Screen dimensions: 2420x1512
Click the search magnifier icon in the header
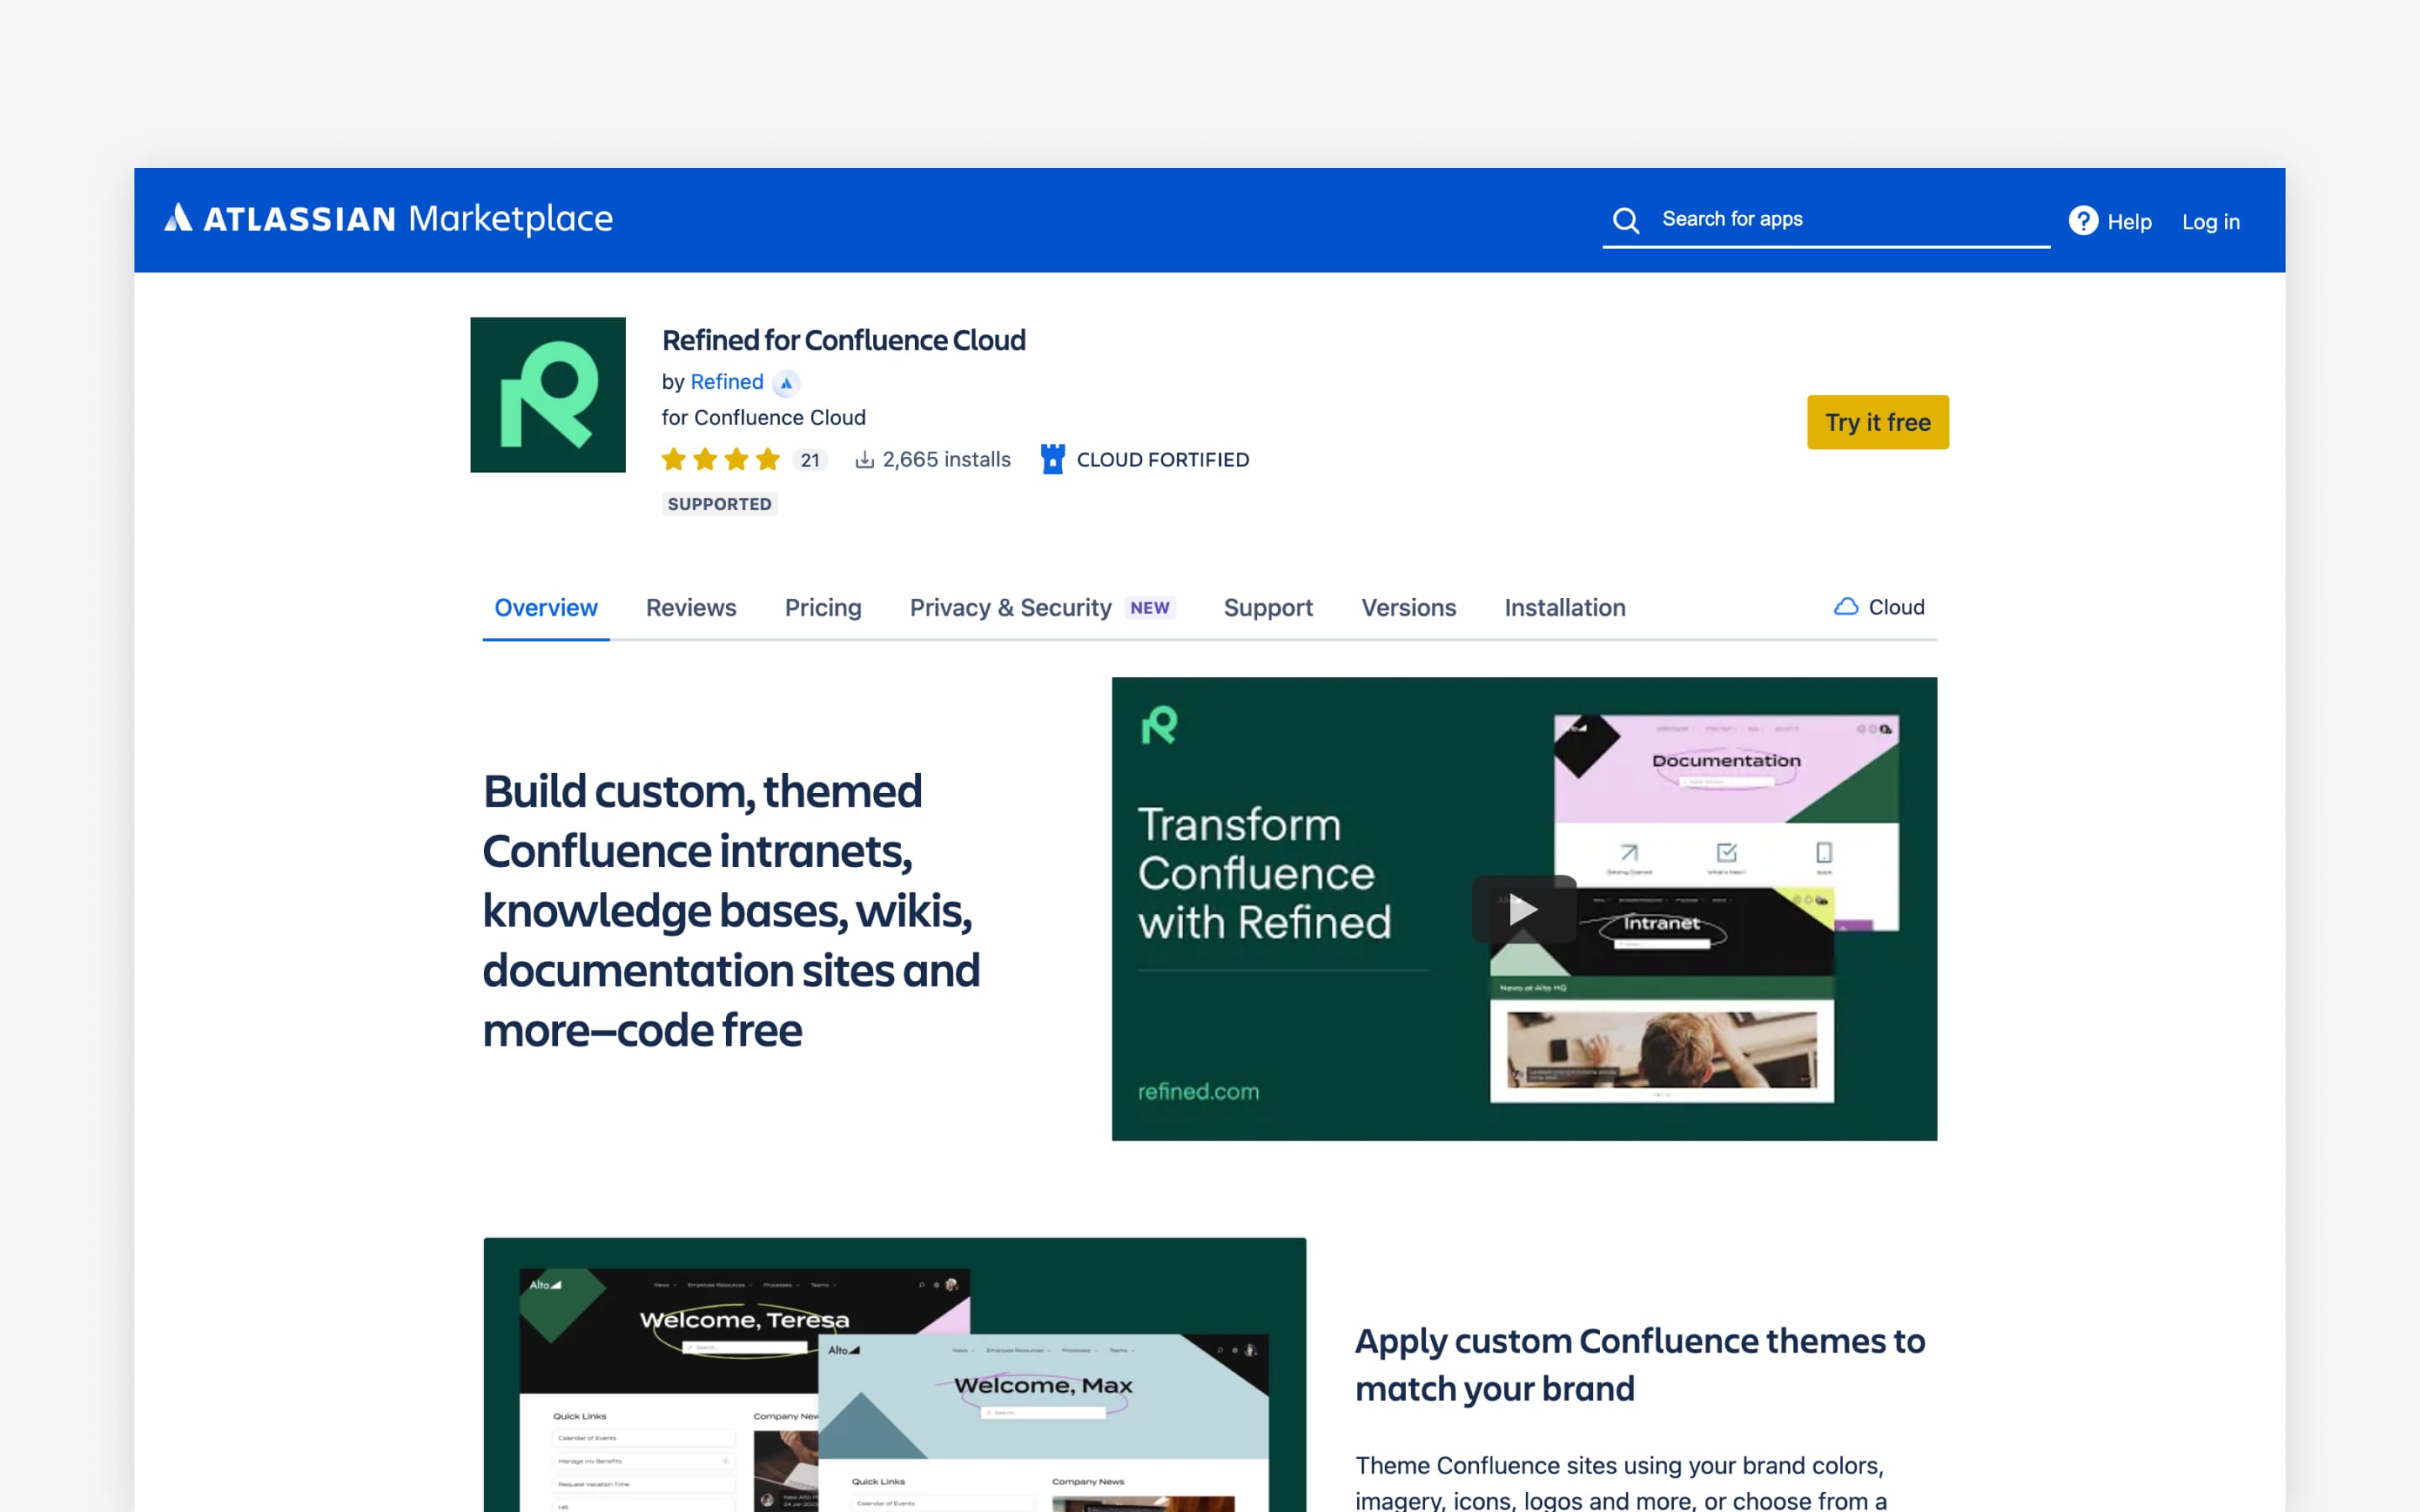click(1626, 220)
